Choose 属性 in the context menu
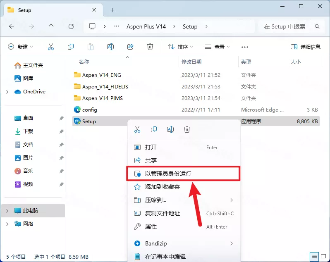330x262 pixels. pos(151,226)
